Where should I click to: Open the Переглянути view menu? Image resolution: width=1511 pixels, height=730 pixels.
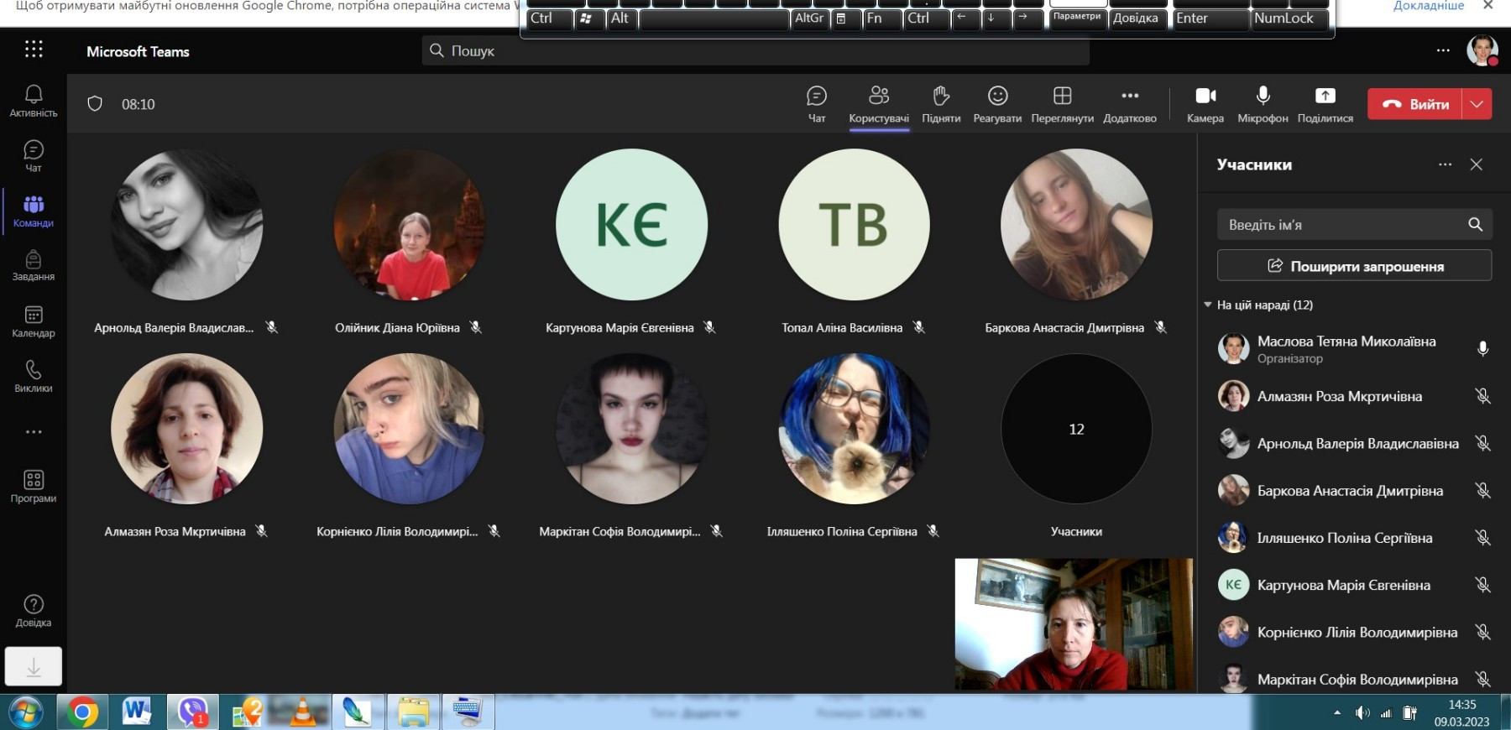pyautogui.click(x=1062, y=104)
